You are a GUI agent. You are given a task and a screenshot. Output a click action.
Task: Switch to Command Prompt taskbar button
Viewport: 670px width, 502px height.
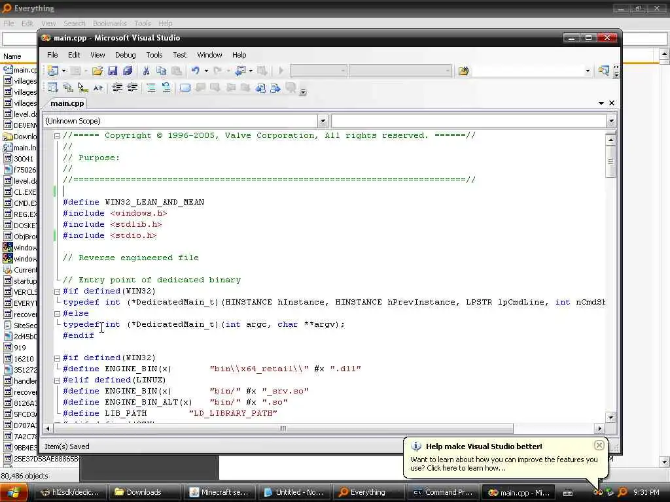[442, 493]
